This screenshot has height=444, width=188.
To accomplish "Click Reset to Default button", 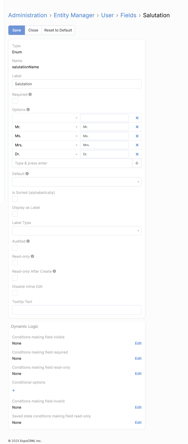I will [58, 30].
